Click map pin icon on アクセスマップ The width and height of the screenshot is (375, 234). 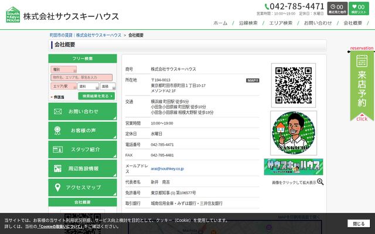[x=57, y=187]
